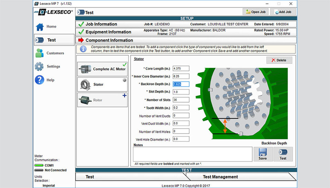
Task: Click the Lexseco title bar app icon
Action: pos(36,3)
